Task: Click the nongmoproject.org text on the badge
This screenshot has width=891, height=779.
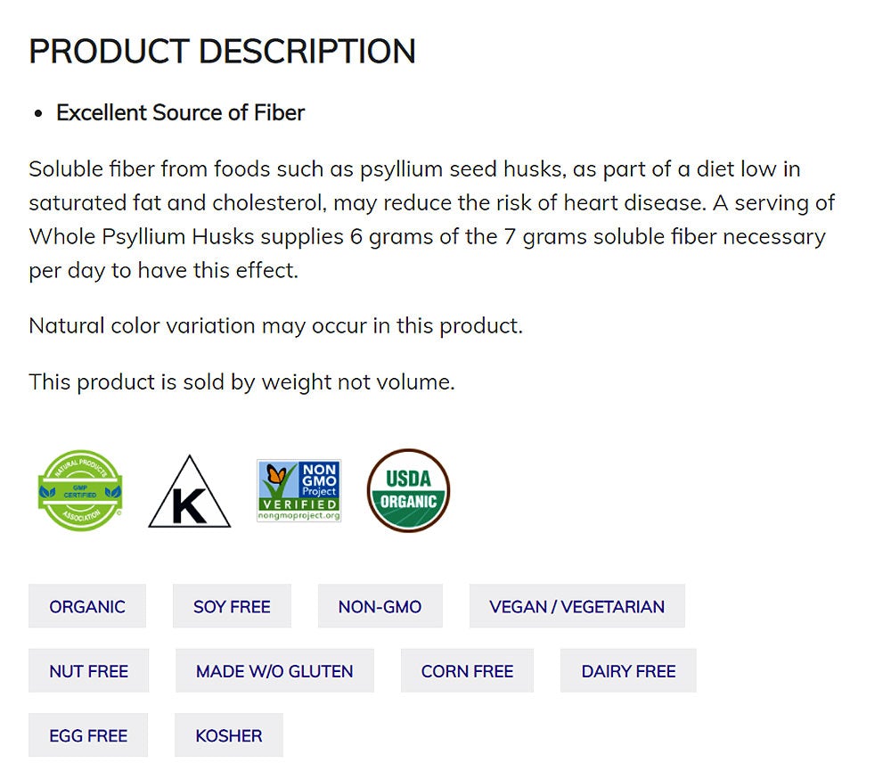Action: point(298,516)
